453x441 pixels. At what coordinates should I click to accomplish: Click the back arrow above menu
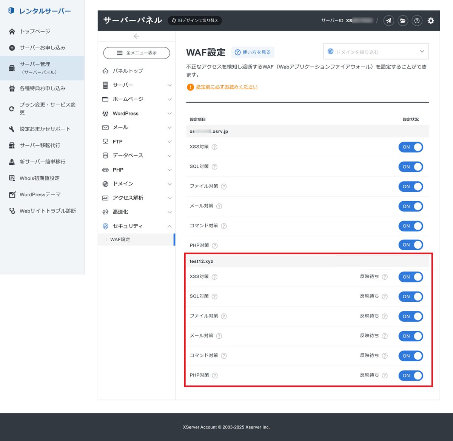coord(137,36)
